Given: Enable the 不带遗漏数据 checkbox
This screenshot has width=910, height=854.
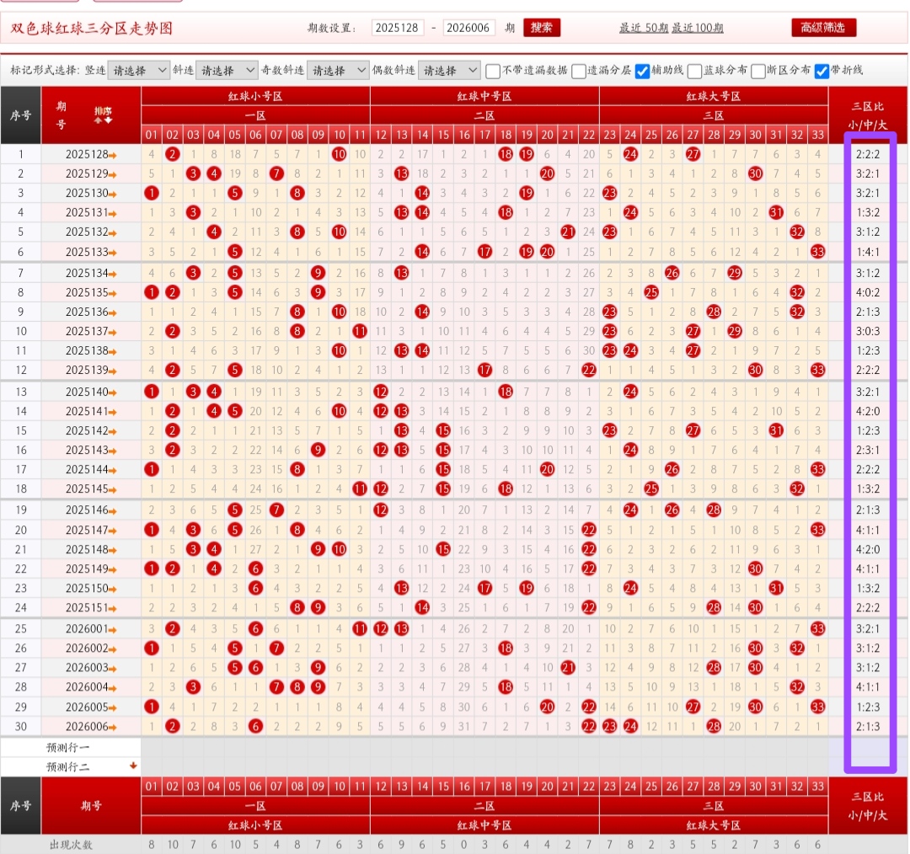Looking at the screenshot, I should [493, 71].
